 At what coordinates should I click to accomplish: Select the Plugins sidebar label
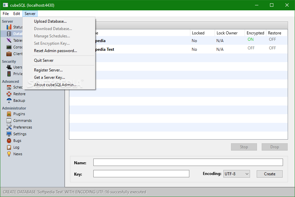pyautogui.click(x=19, y=114)
